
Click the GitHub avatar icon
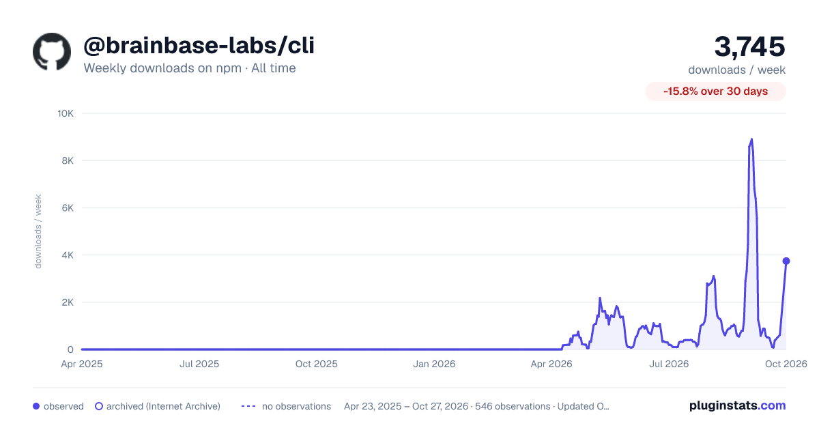pos(52,51)
